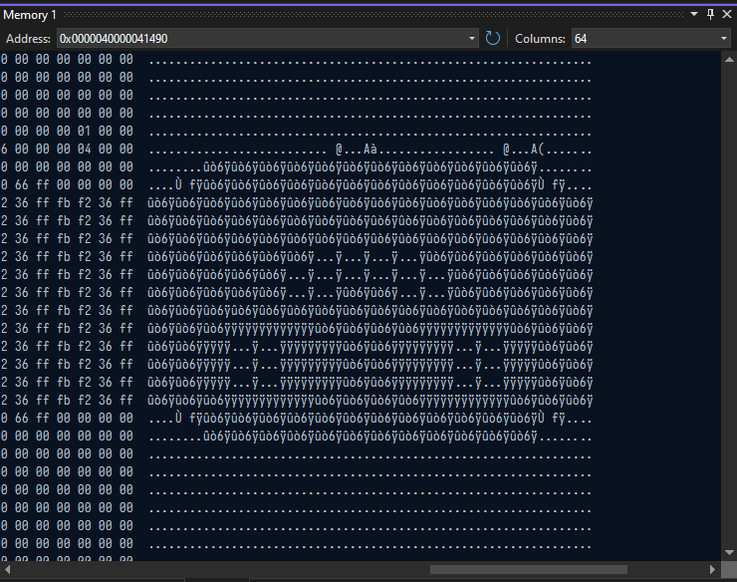Click the vertical scrollbar up arrow
Image resolution: width=737 pixels, height=582 pixels.
(x=729, y=59)
